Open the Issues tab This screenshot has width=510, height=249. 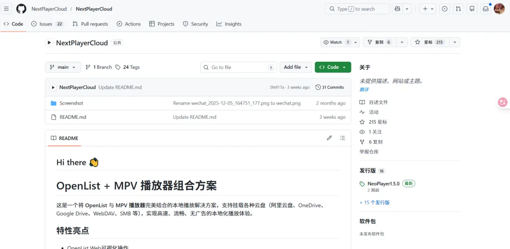pyautogui.click(x=48, y=24)
